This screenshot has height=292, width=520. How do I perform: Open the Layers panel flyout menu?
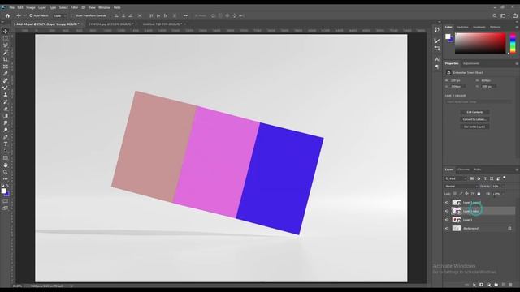pyautogui.click(x=517, y=170)
